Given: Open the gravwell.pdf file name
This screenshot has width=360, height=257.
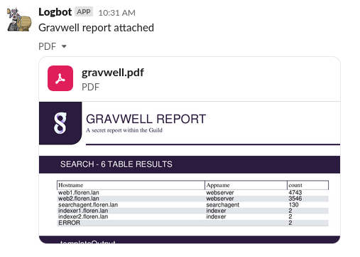Looking at the screenshot, I should pos(113,73).
